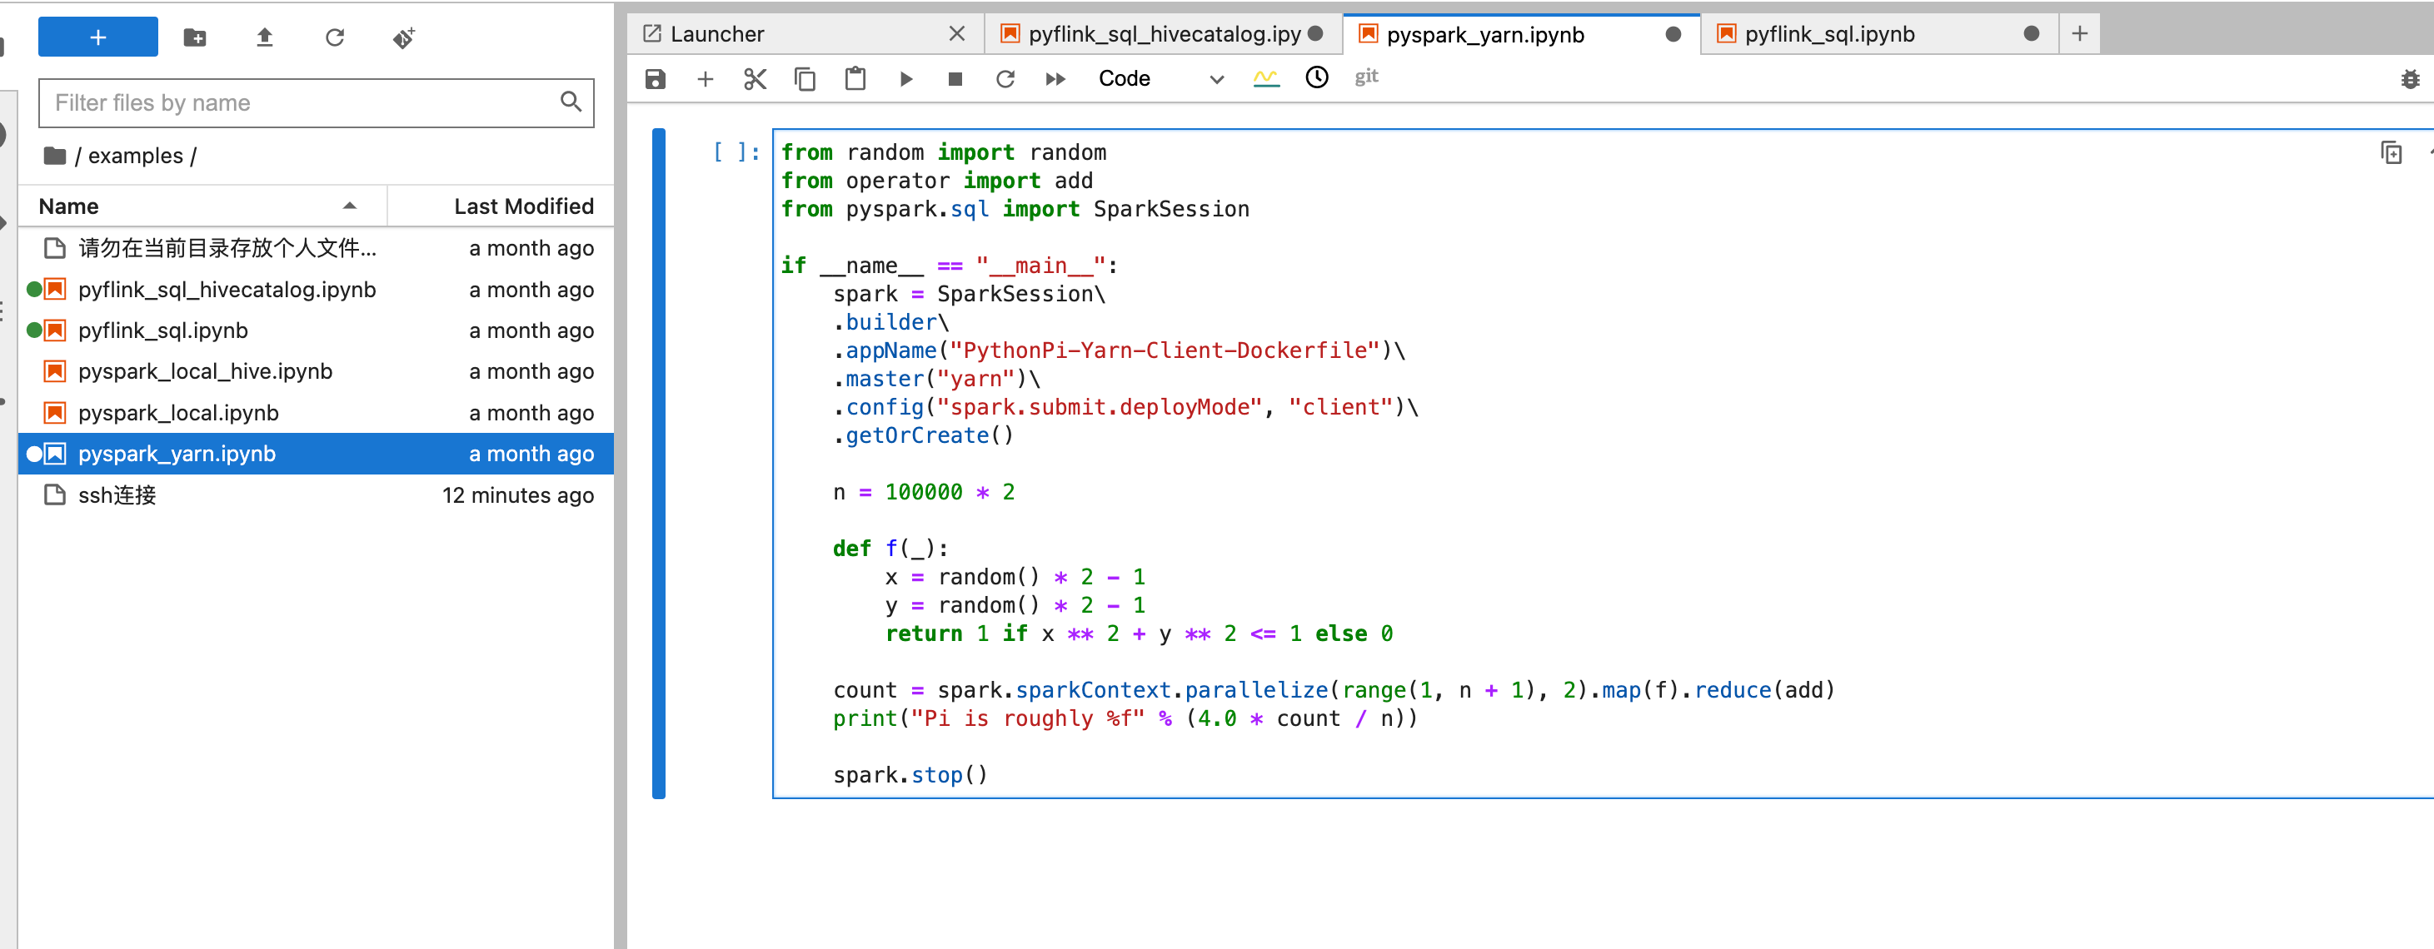The height and width of the screenshot is (949, 2434).
Task: Switch to the Launcher tab
Action: pyautogui.click(x=718, y=34)
